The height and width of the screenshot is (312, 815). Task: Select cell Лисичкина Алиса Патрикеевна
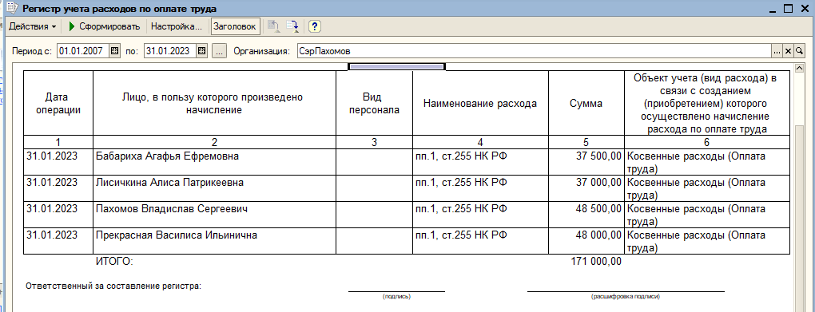pos(215,188)
